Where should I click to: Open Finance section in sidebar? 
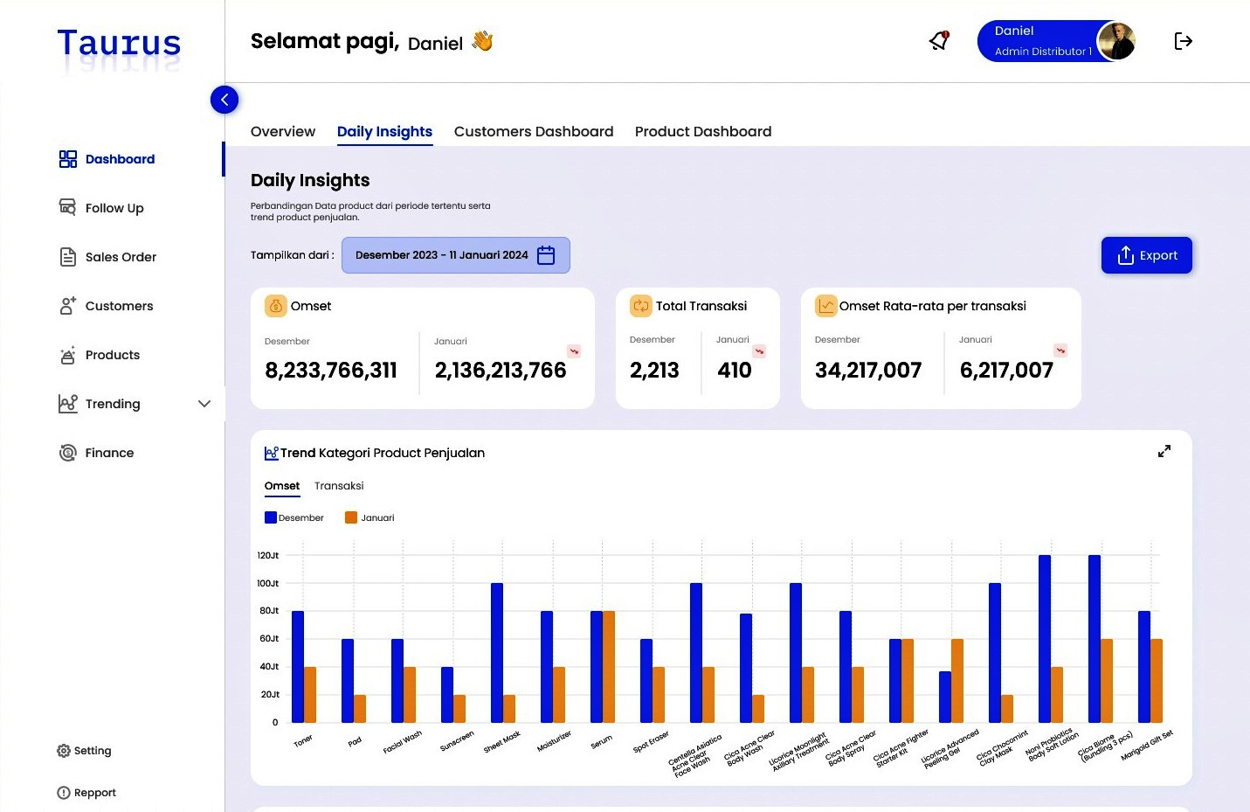tap(109, 453)
